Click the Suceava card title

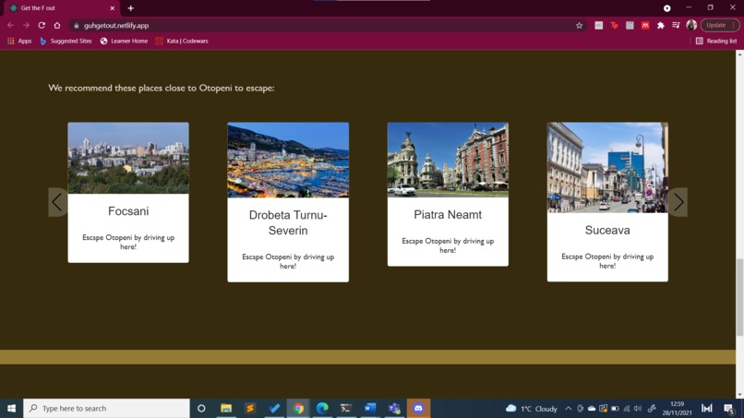(607, 230)
